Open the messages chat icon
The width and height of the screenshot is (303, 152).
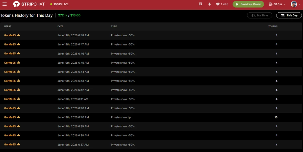pos(200,4)
